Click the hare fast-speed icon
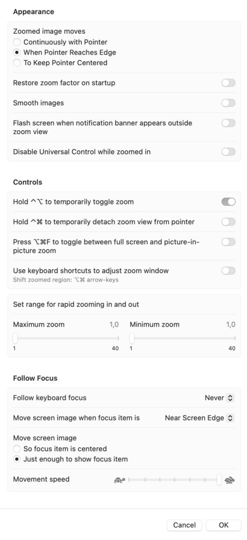Image resolution: width=247 pixels, height=540 pixels. [x=230, y=480]
